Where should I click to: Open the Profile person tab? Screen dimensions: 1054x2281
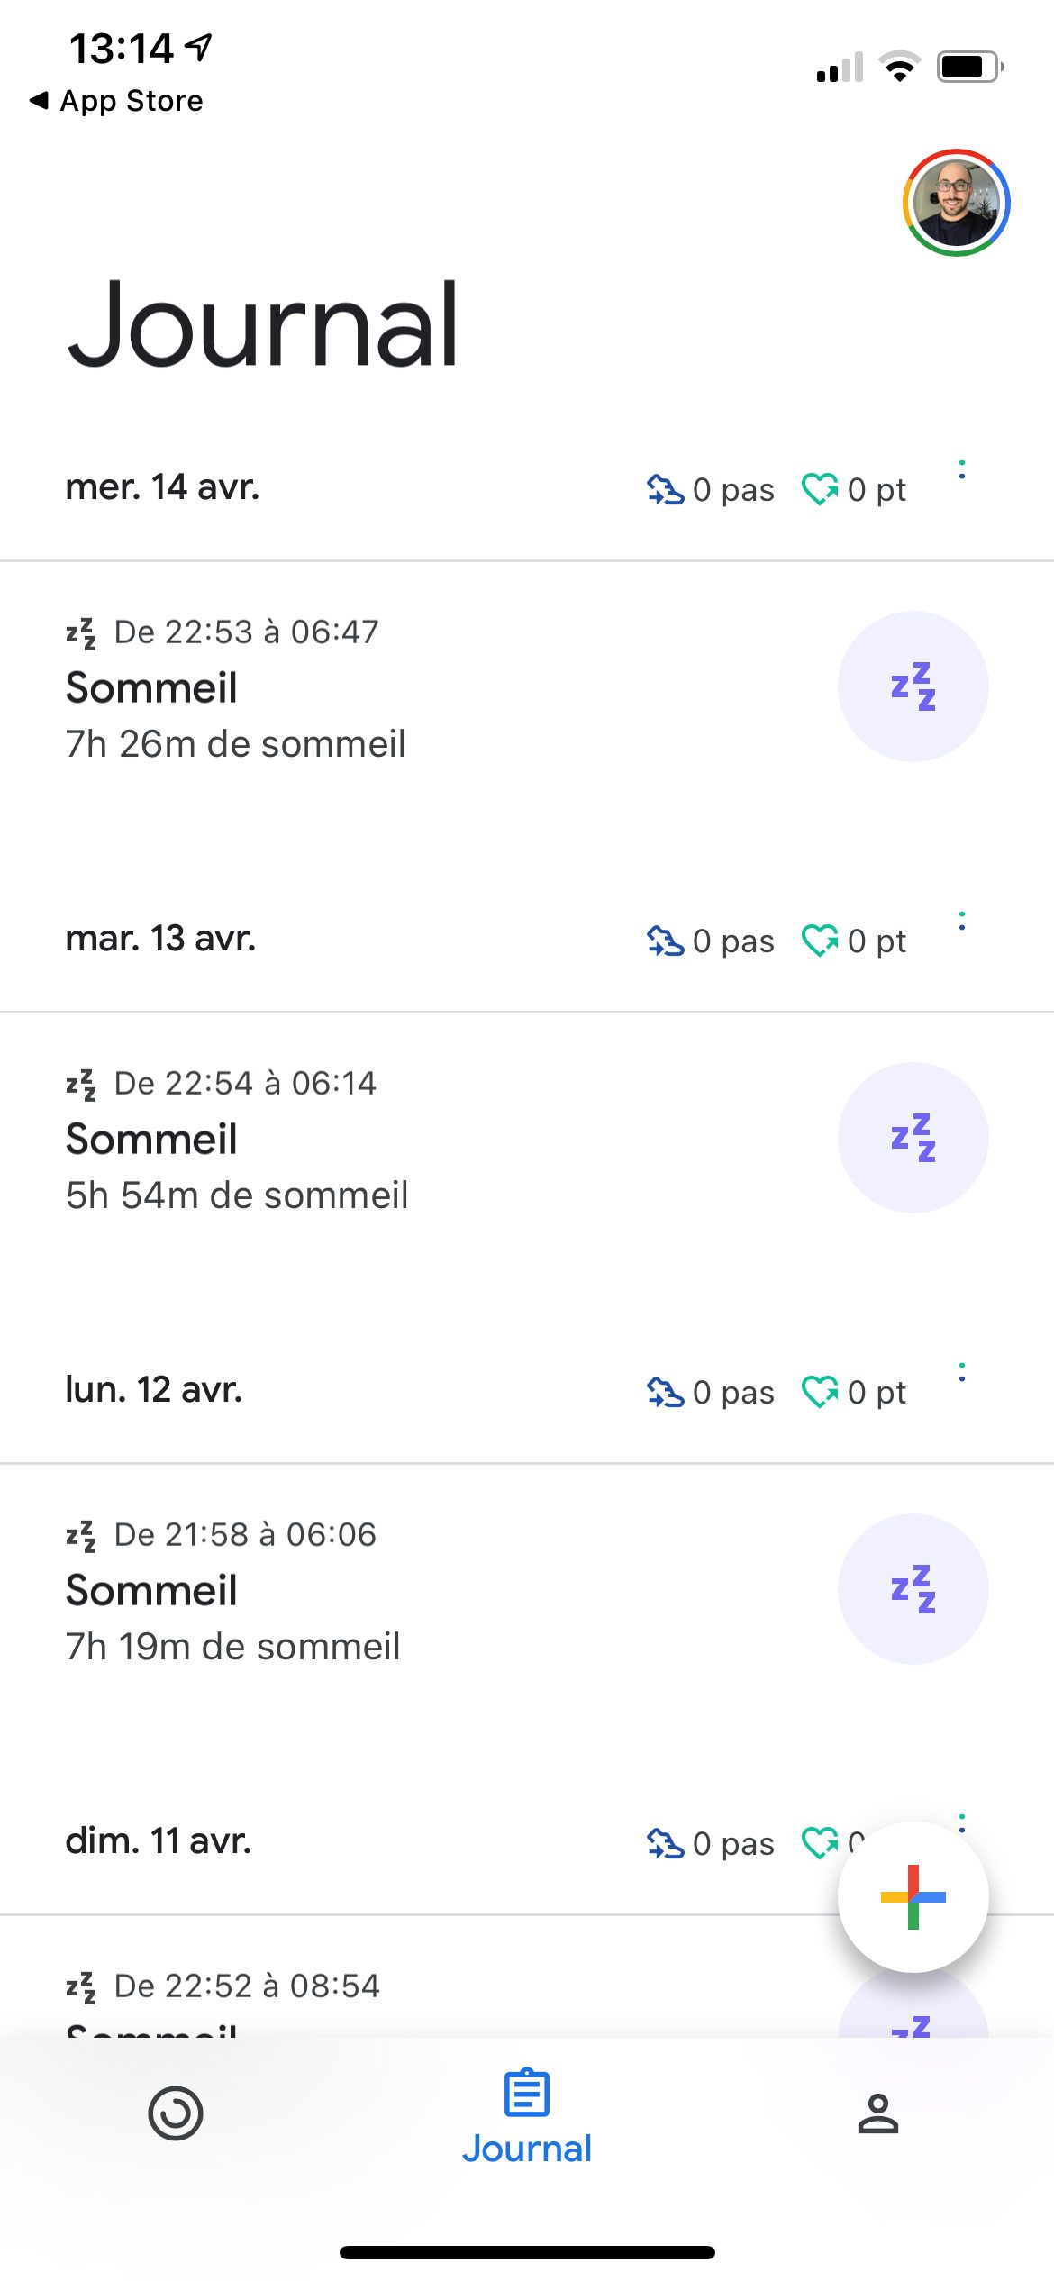click(878, 2113)
